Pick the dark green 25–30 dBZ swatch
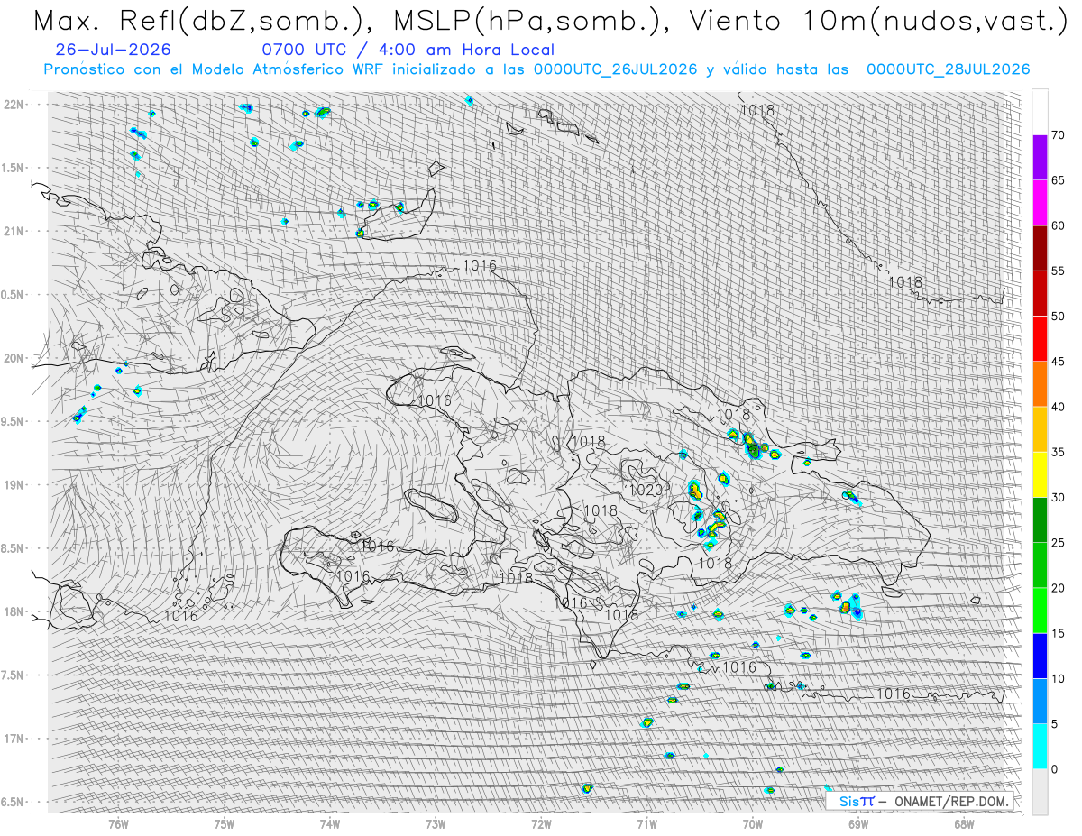The height and width of the screenshot is (836, 1082). point(1040,520)
